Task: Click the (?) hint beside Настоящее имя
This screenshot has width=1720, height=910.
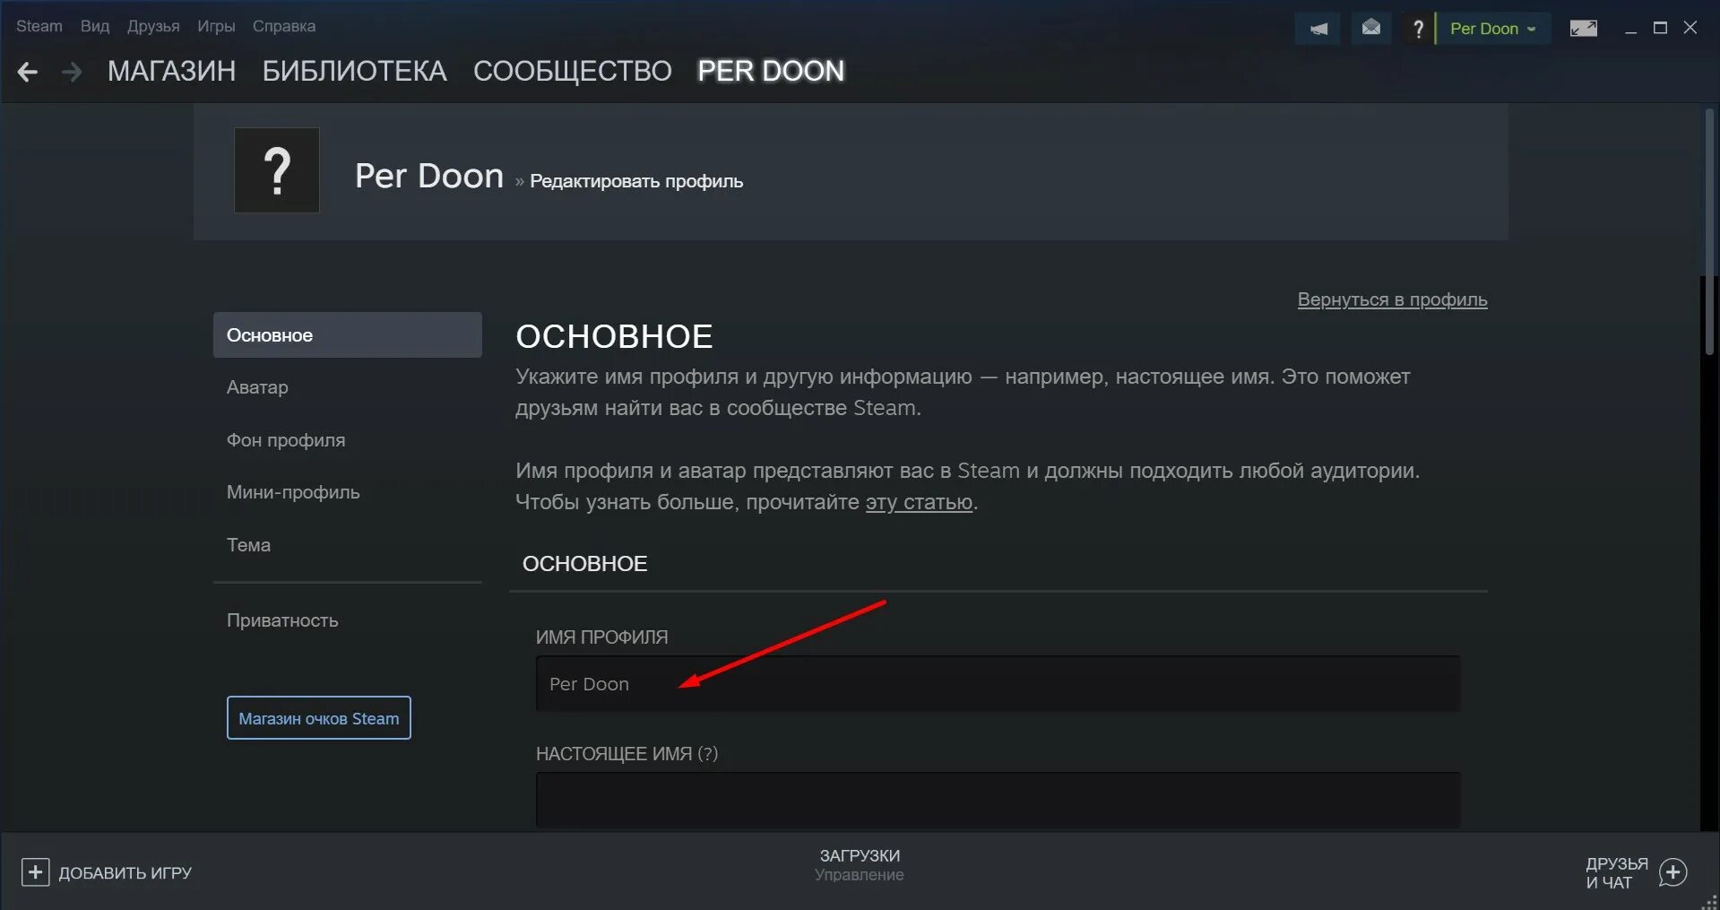Action: [x=708, y=754]
